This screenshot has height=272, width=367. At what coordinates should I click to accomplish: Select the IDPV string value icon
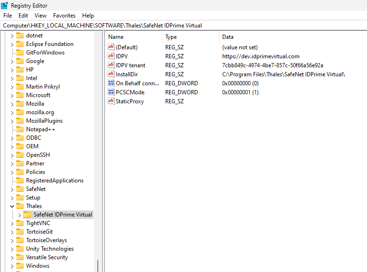click(x=111, y=56)
